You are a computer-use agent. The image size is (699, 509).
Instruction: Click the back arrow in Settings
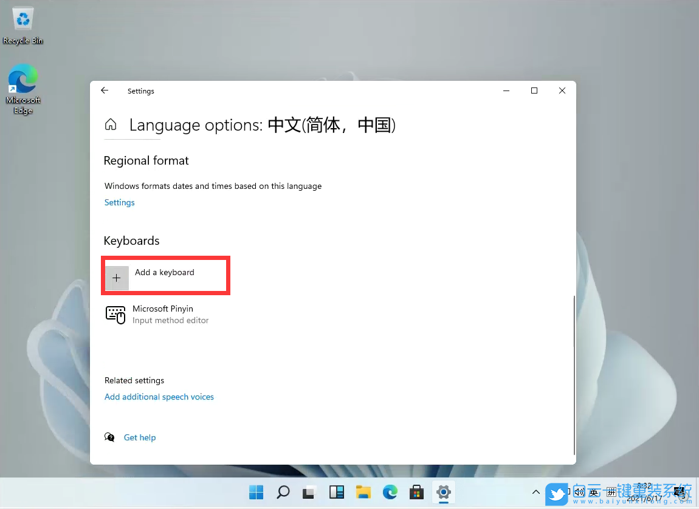(104, 90)
